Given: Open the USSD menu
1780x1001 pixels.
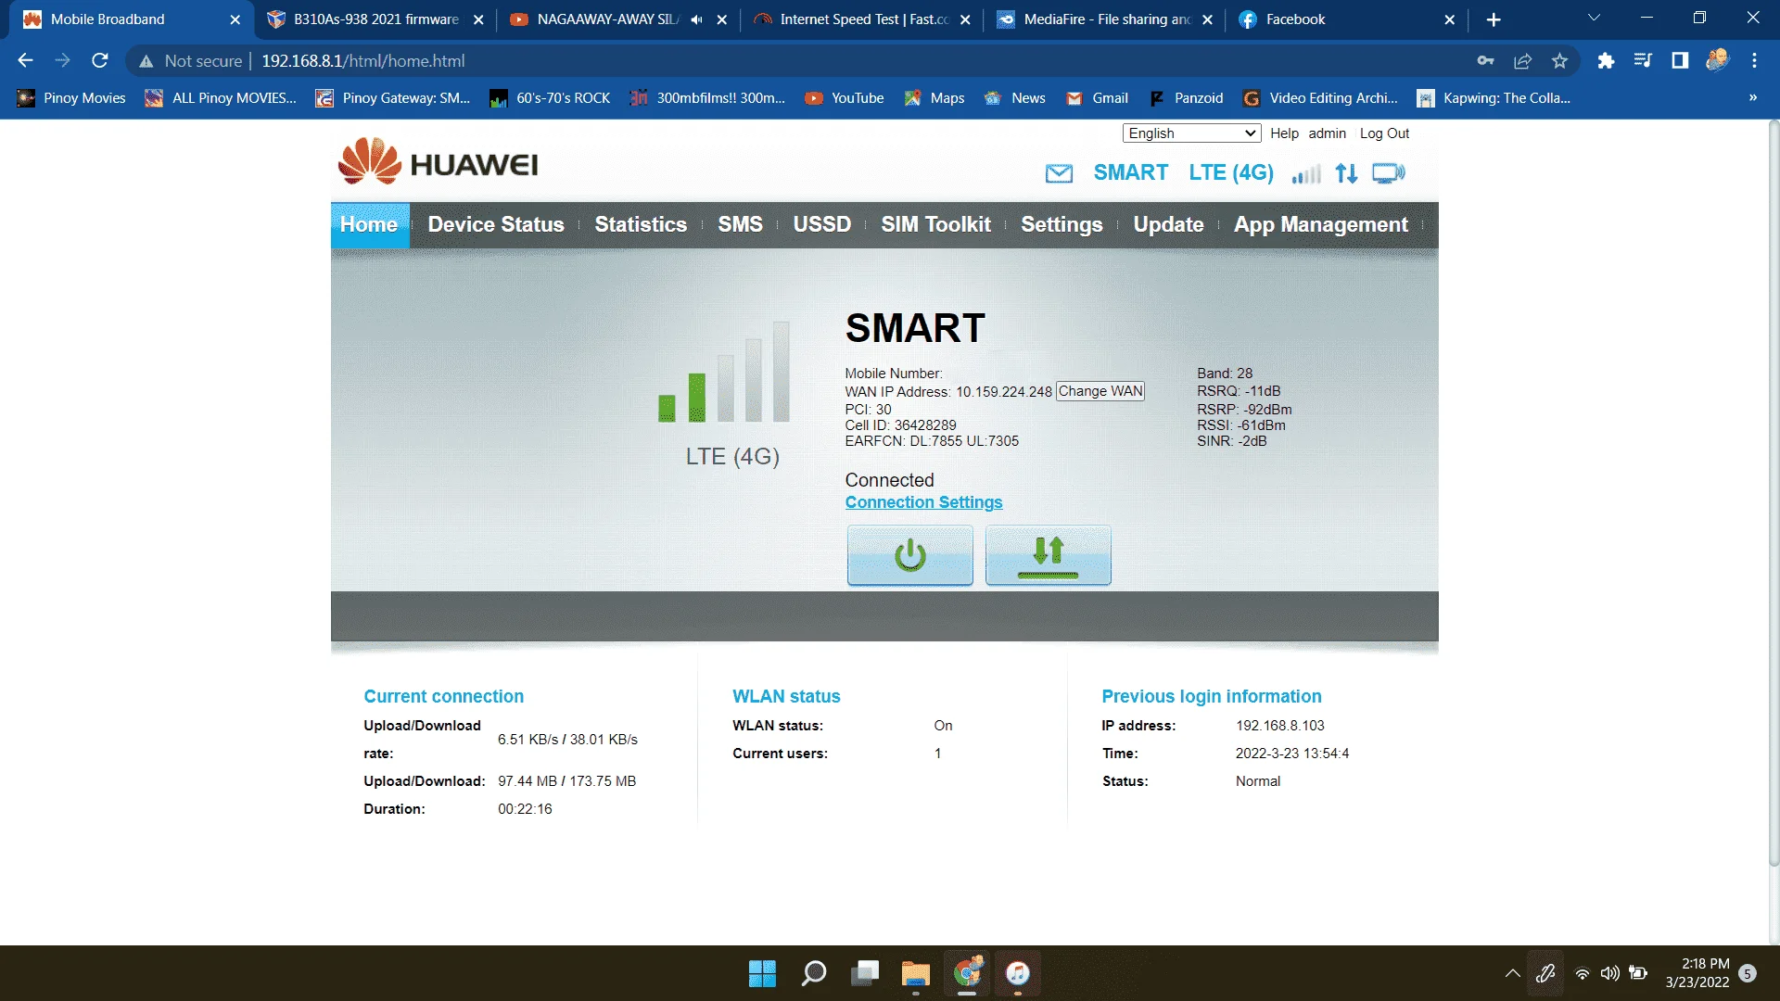Looking at the screenshot, I should tap(821, 224).
